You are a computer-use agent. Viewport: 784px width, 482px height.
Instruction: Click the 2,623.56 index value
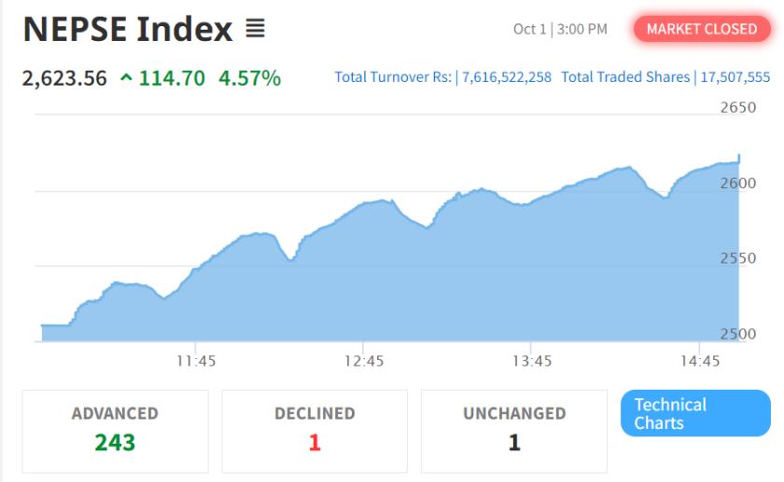click(x=64, y=78)
